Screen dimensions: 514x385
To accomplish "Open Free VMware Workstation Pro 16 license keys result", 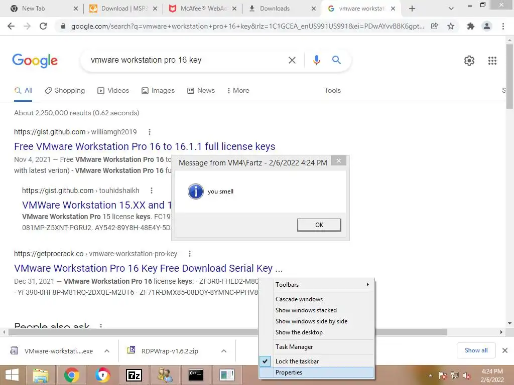I will (145, 146).
